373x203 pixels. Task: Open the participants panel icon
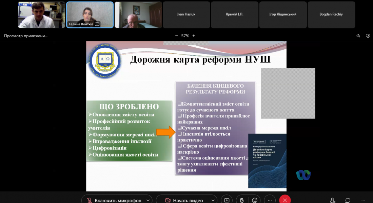coord(333,200)
